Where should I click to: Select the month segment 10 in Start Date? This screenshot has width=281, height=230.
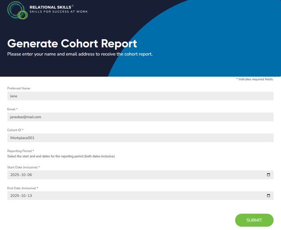(x=24, y=175)
